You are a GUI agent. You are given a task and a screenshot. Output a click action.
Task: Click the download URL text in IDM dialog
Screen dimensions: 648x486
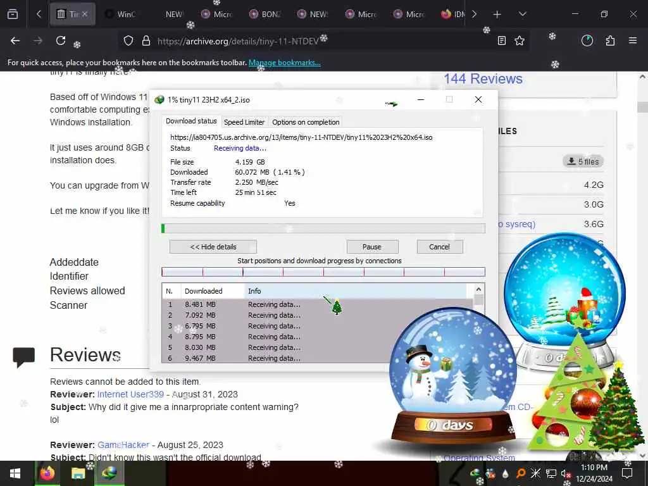(301, 137)
